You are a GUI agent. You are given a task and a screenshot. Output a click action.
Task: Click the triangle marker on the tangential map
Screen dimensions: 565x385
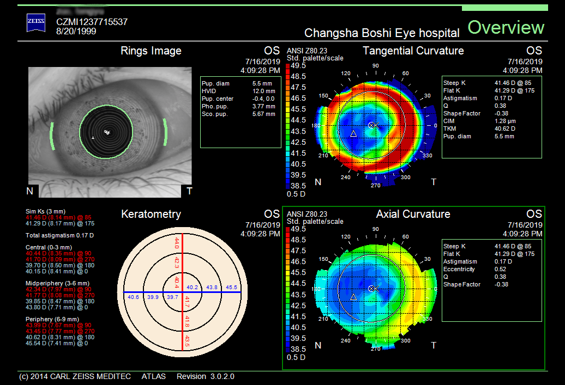353,133
